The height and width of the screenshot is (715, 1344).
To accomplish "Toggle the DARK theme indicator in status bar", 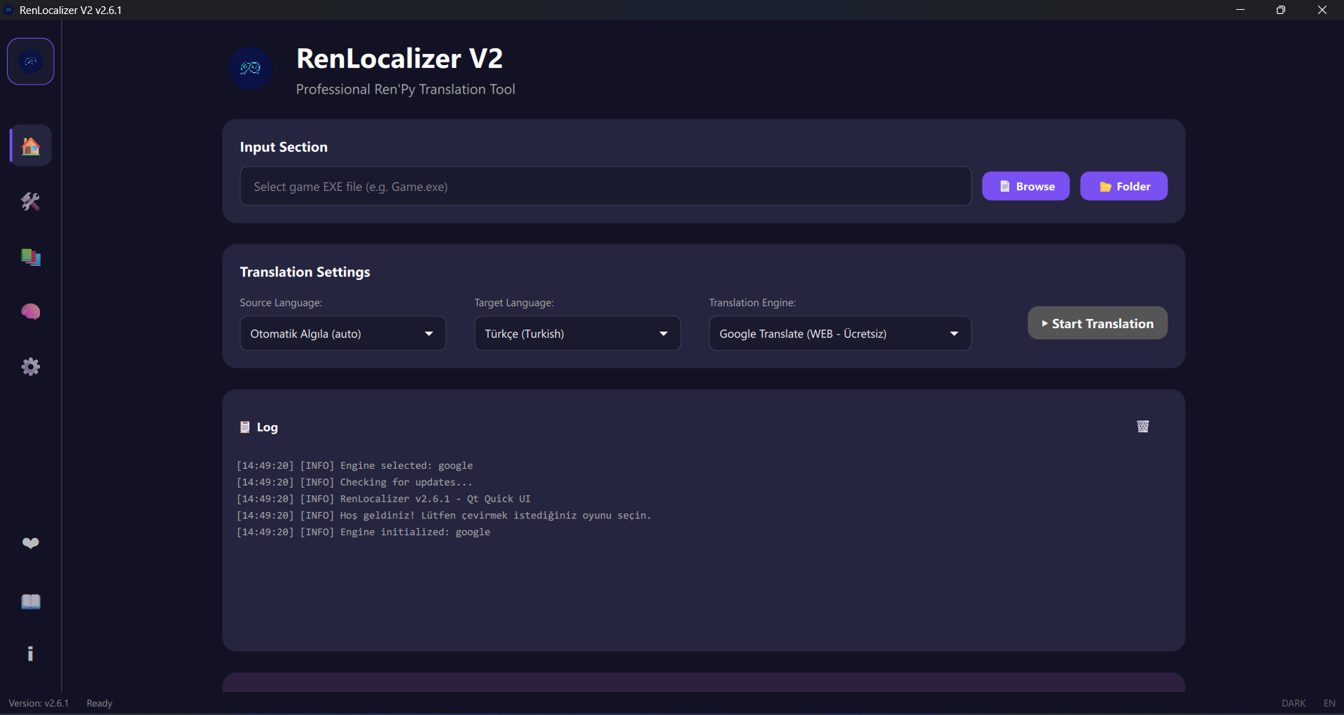I will [x=1294, y=703].
